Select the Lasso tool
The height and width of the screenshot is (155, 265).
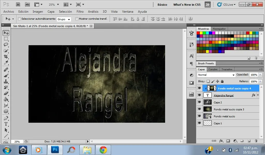[x=6, y=45]
